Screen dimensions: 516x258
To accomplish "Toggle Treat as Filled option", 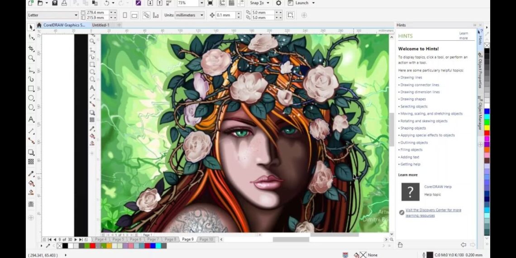I will [290, 15].
